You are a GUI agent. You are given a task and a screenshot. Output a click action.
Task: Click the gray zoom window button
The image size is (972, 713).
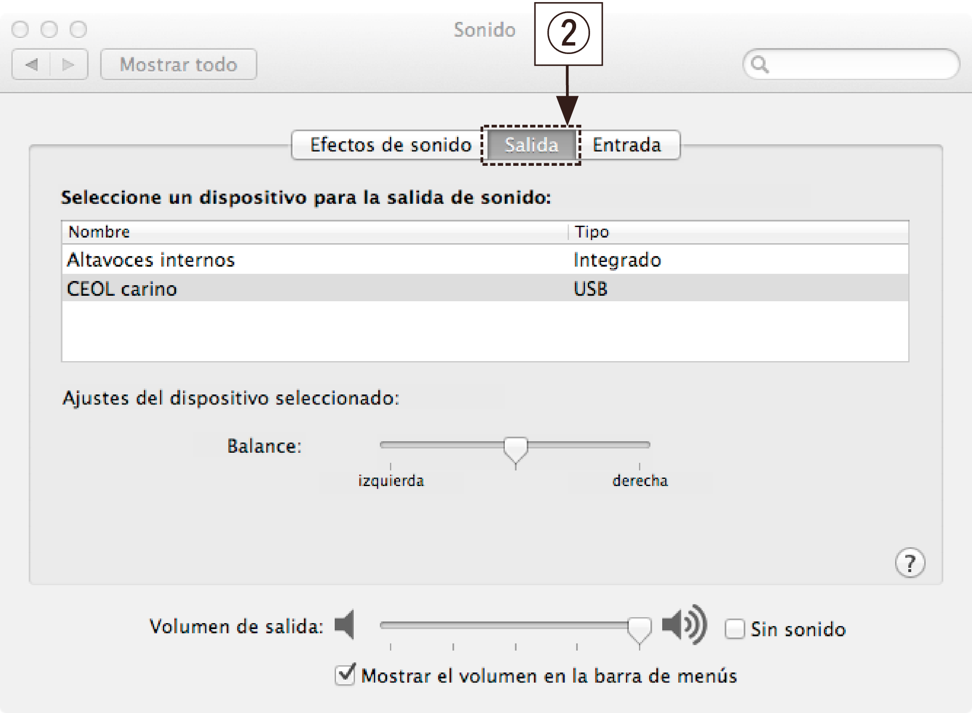78,30
